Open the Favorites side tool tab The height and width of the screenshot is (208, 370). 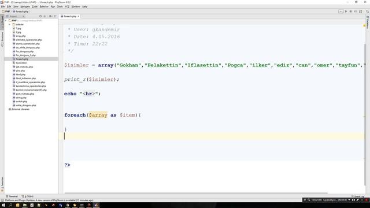2,184
